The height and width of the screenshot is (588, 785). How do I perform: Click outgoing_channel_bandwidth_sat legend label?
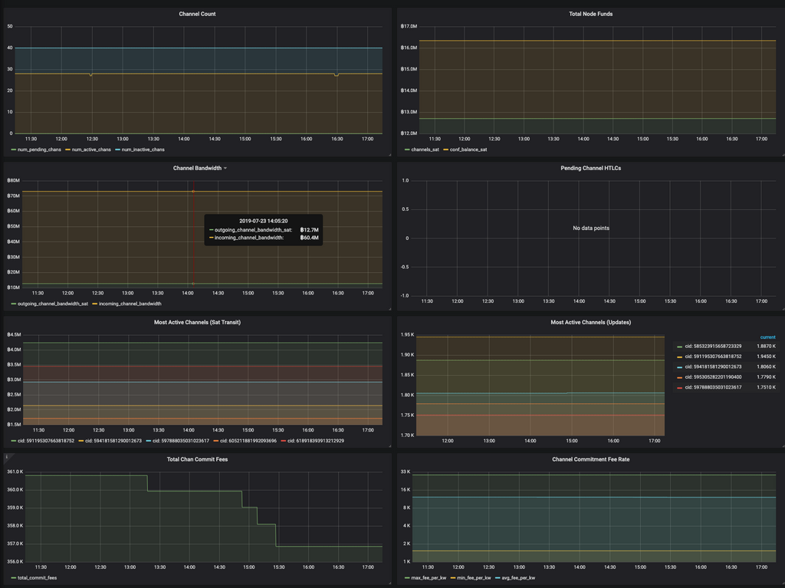(x=53, y=304)
